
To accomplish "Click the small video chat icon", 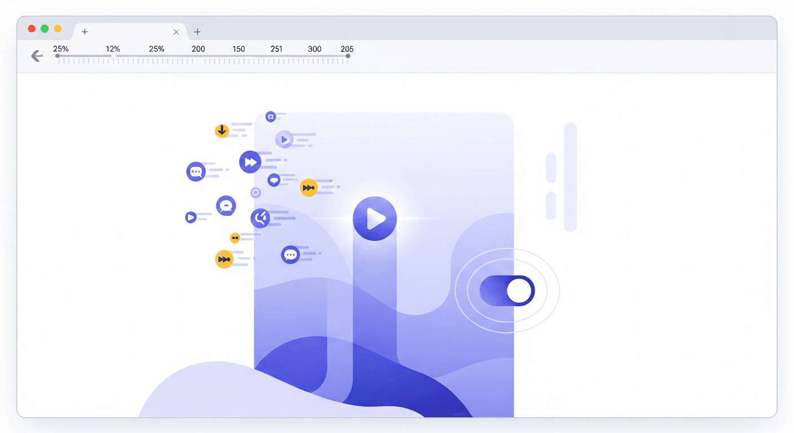I will [271, 116].
